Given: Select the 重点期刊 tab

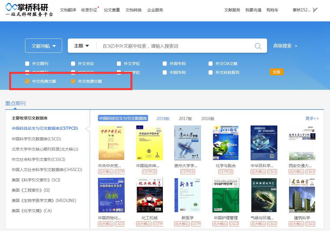Looking at the screenshot, I should tap(15, 103).
